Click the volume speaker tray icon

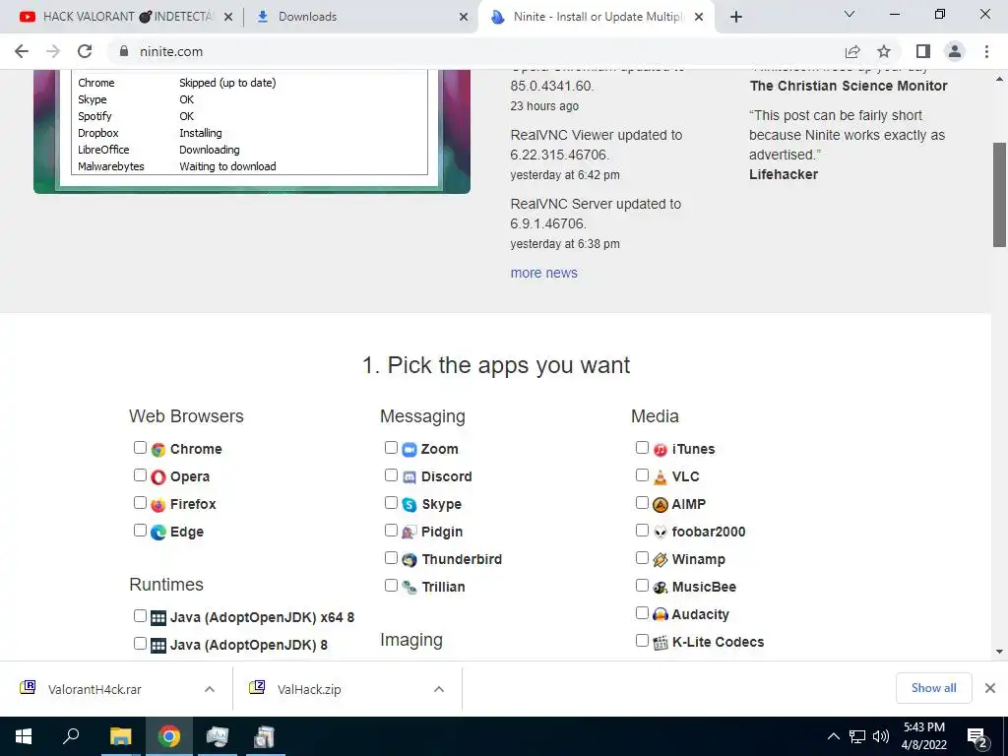(881, 736)
